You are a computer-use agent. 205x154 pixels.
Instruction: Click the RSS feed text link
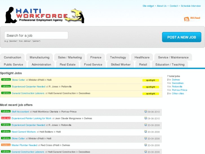[195, 18]
